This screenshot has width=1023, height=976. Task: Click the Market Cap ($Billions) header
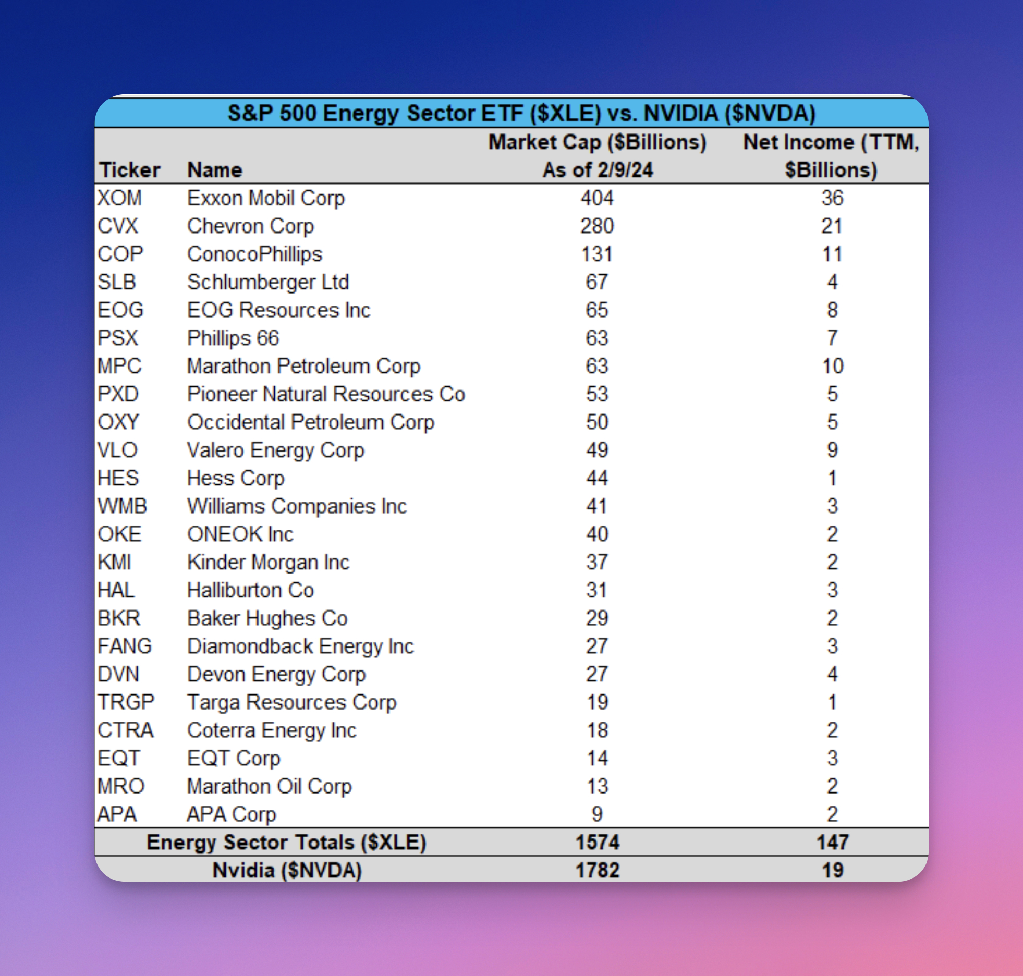pyautogui.click(x=598, y=156)
